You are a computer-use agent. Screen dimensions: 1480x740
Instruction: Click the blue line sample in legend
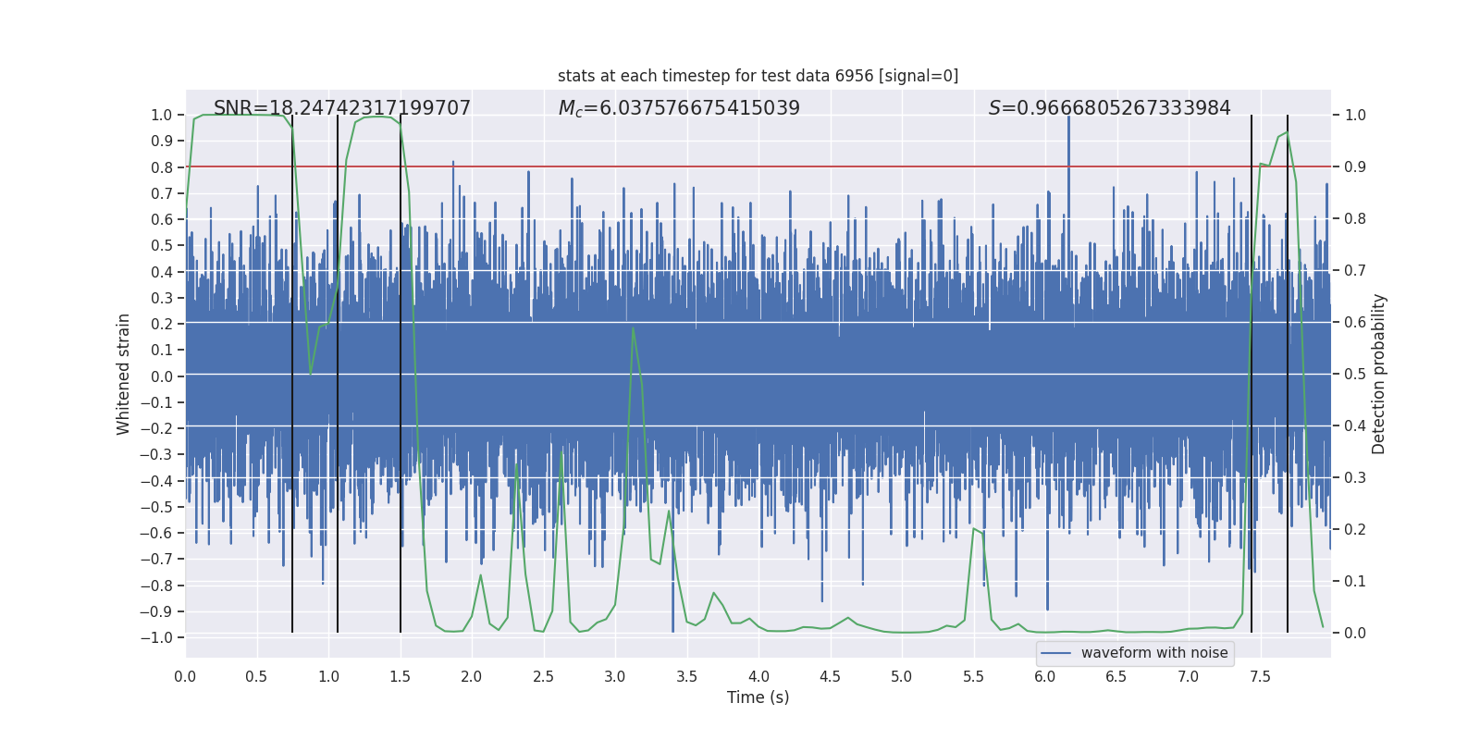pos(1056,653)
